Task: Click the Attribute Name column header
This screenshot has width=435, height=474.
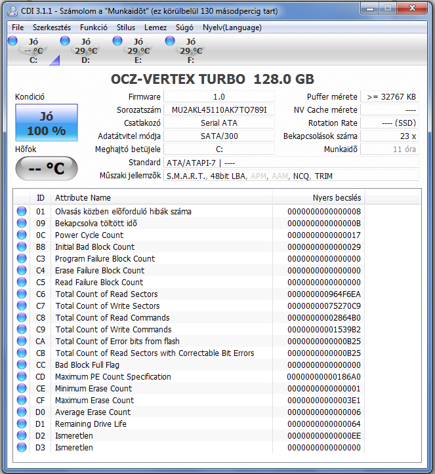Action: (161, 198)
